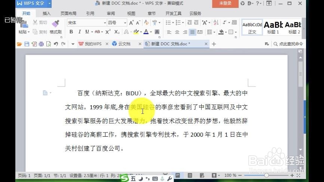Click the zoom slider handle
Viewport: 324px width, 182px height.
click(x=266, y=175)
